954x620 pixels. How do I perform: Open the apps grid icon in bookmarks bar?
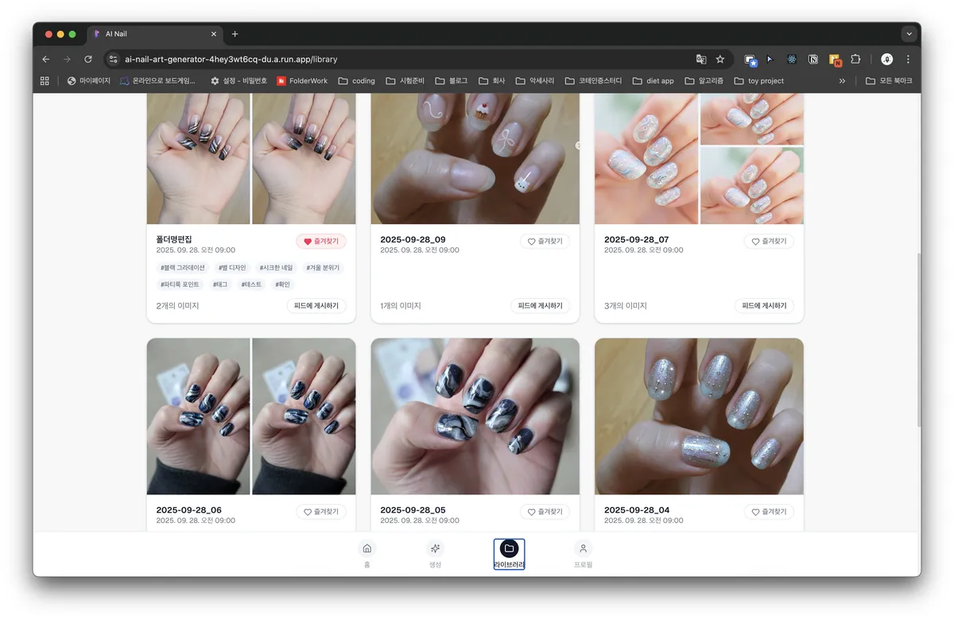[x=45, y=80]
